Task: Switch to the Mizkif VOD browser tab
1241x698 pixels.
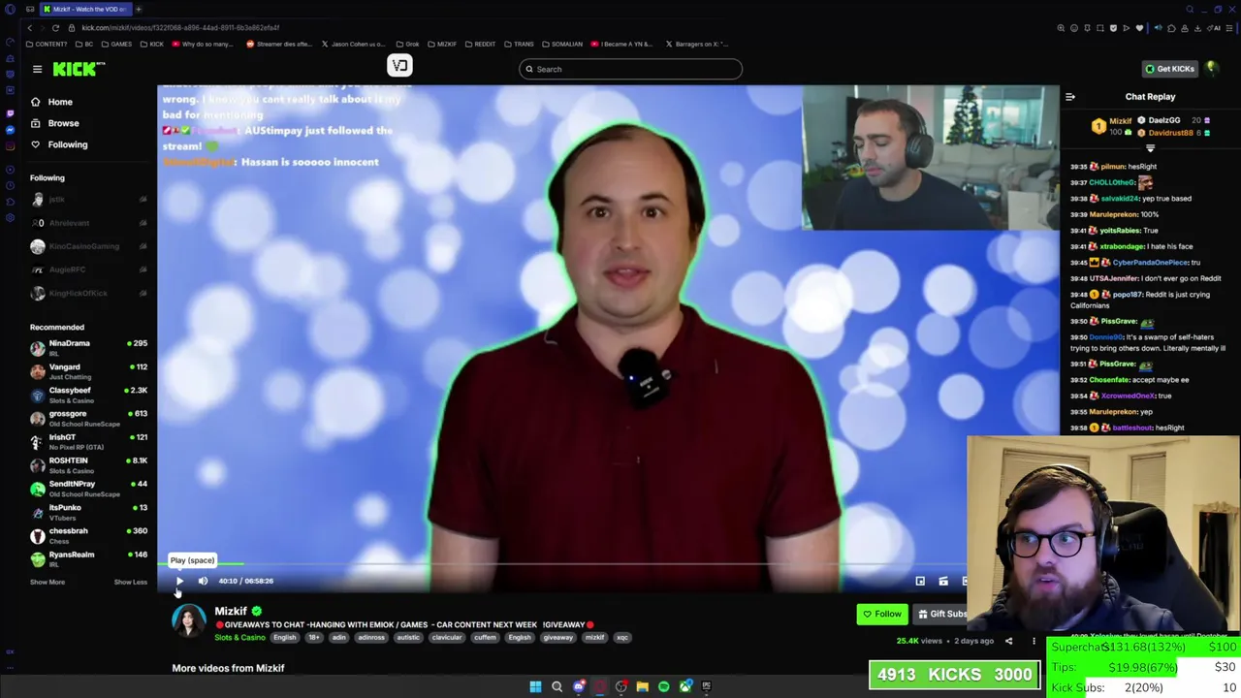Action: coord(86,9)
